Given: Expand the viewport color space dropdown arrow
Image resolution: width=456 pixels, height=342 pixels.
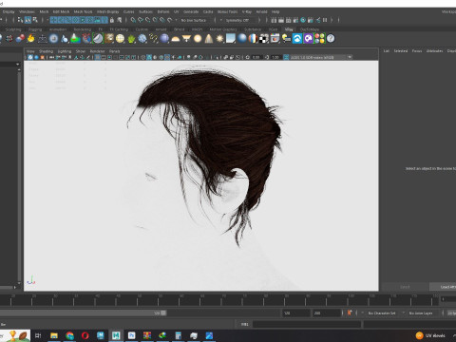Looking at the screenshot, I should 350,57.
